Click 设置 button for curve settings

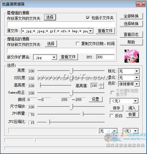pyautogui.click(x=96, y=99)
